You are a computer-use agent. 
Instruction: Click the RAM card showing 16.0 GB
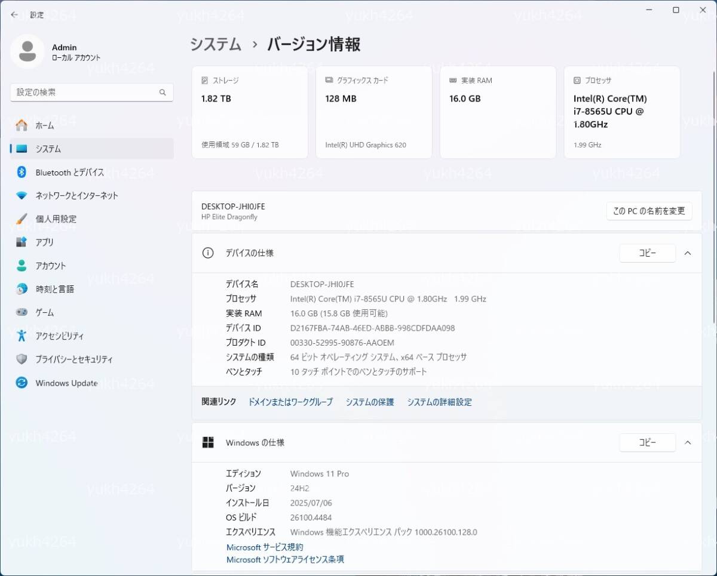[x=498, y=112]
